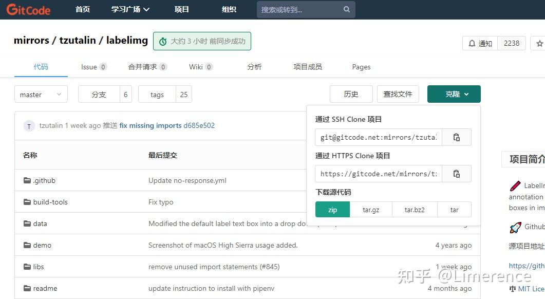545x299 pixels.
Task: Toggle the 克隆 clone dropdown
Action: point(454,94)
